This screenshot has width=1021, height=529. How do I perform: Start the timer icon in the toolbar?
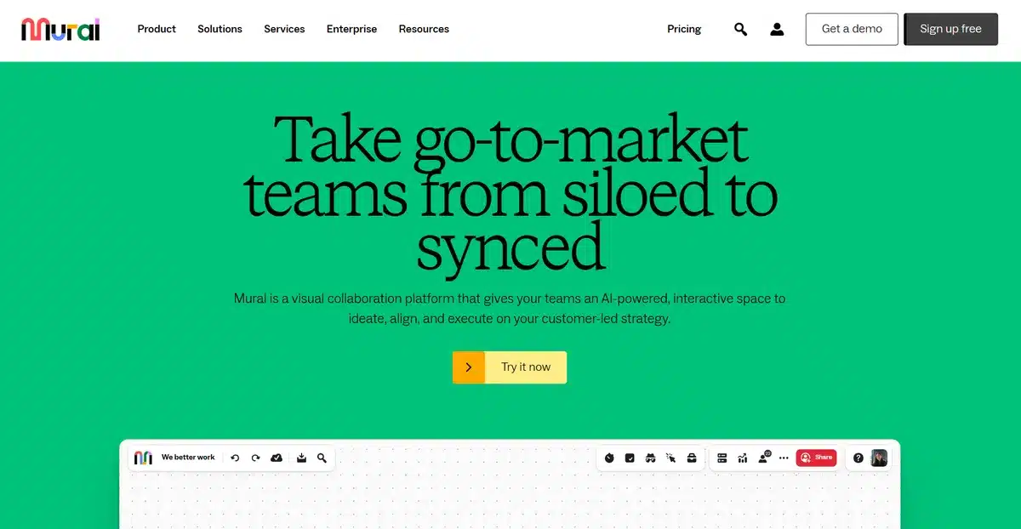[609, 458]
